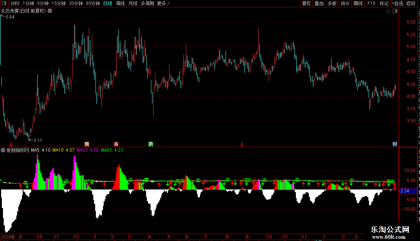Click the red $ marker near September 2025
Screen dimensions: 420x241
pos(242,145)
